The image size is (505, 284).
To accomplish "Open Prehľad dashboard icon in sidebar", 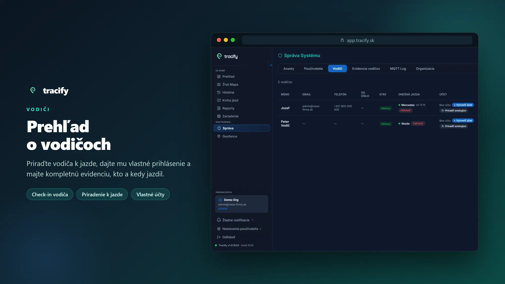I will (219, 76).
